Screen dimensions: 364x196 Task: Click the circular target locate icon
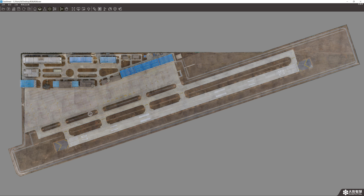pyautogui.click(x=115, y=9)
